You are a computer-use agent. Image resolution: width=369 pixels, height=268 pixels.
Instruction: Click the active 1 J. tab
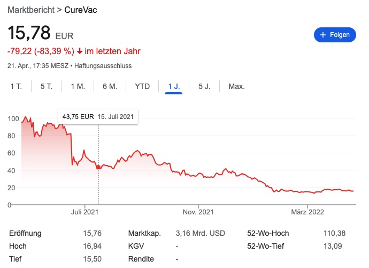[174, 86]
